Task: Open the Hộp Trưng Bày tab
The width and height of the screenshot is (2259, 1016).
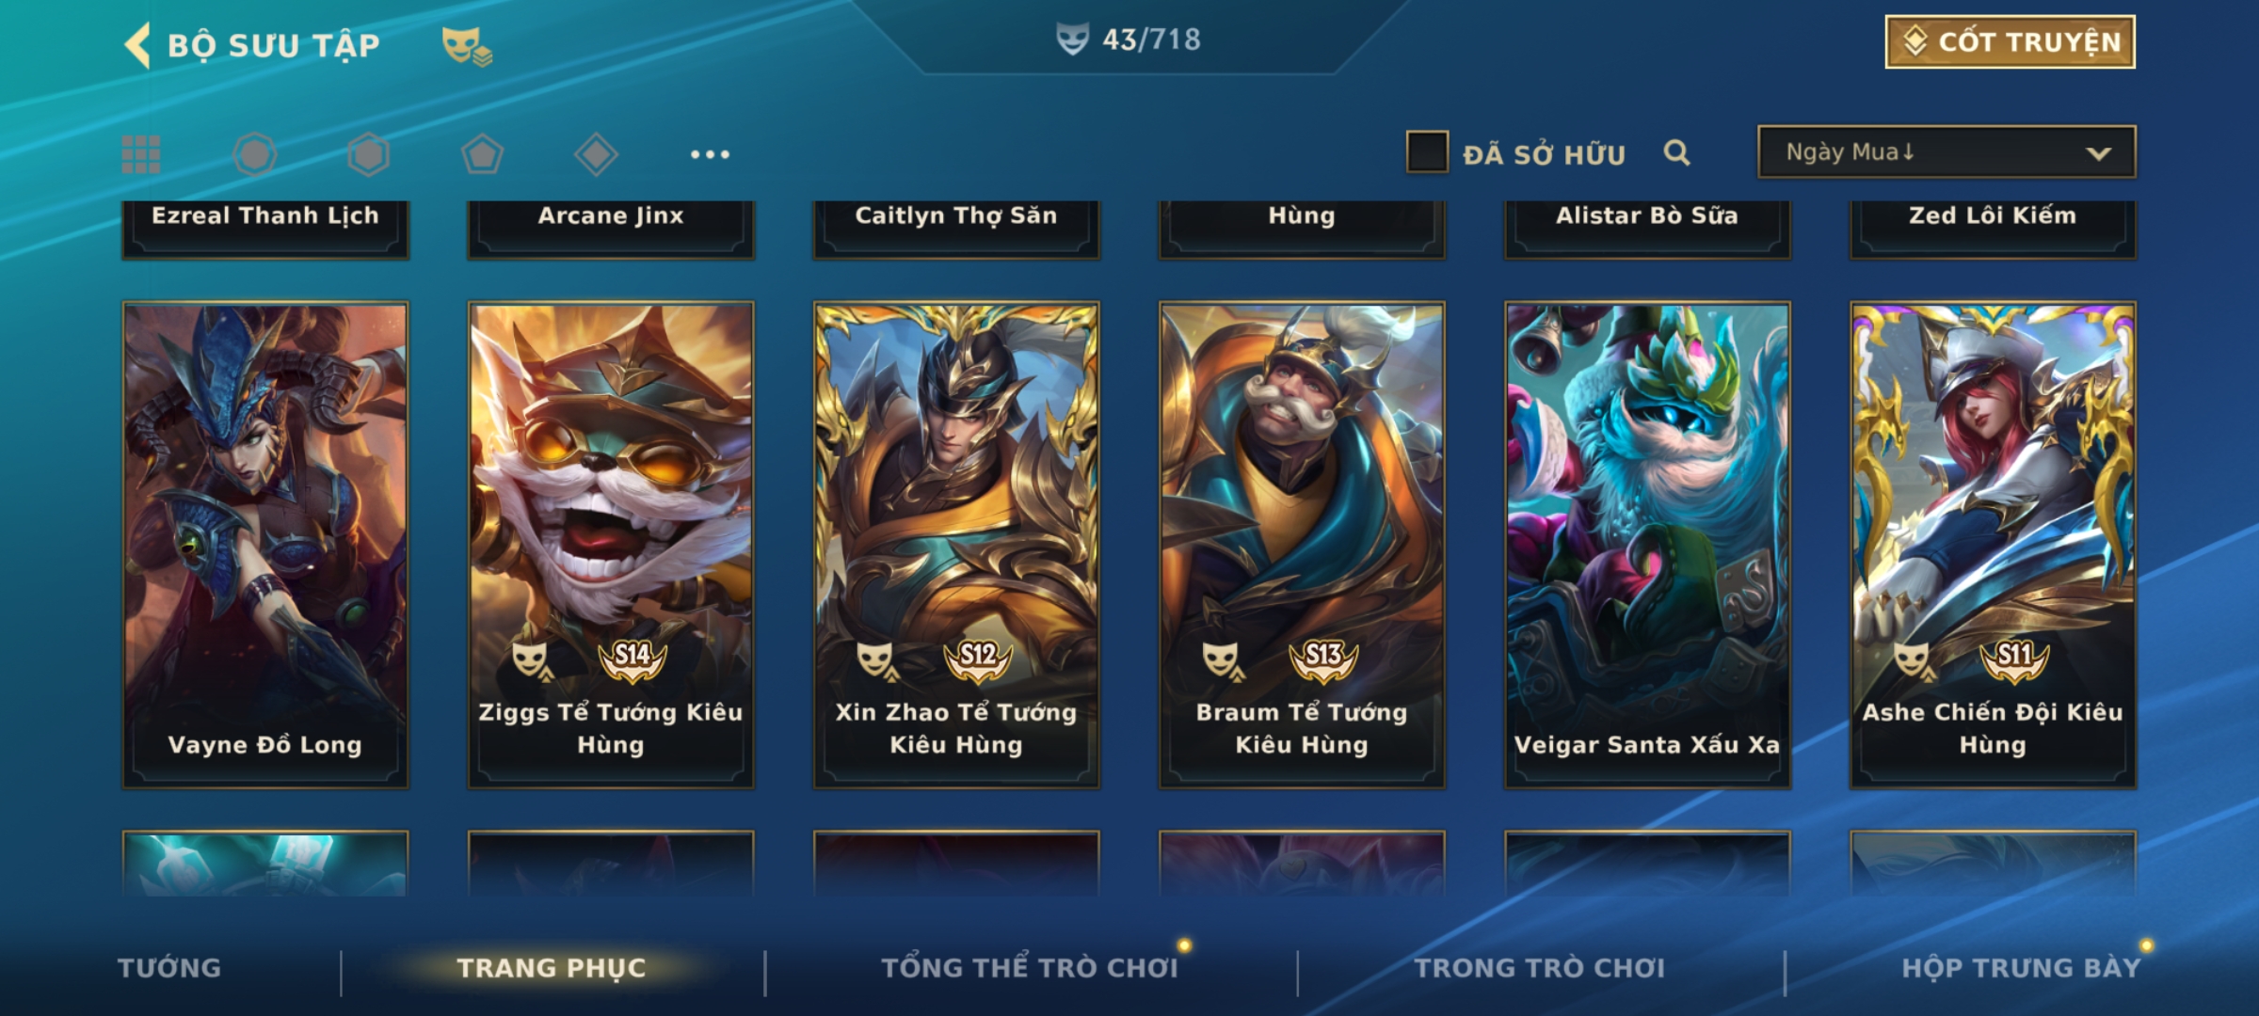Action: [2021, 968]
